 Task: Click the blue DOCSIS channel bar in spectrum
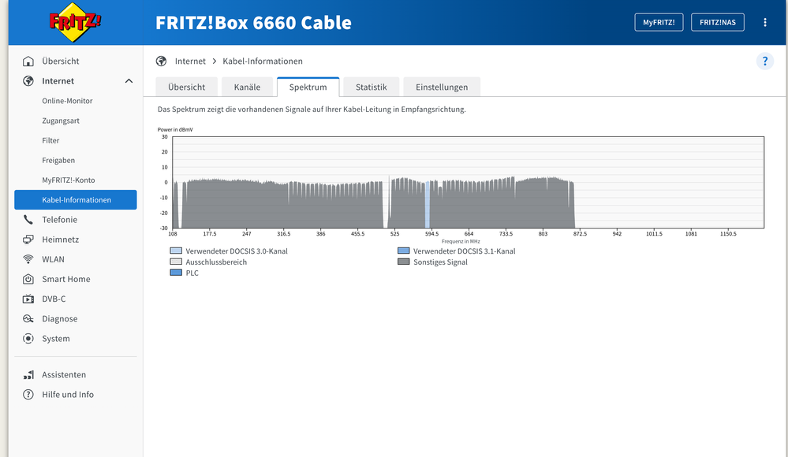click(x=428, y=205)
